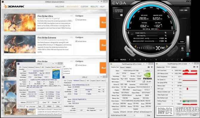Click the Intel Core i7 badge in CPU-Z
The image size is (200, 118).
(56, 74)
